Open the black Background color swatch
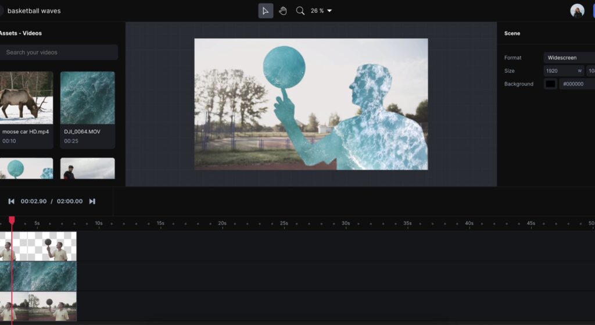Viewport: 595px width, 325px height. point(550,84)
